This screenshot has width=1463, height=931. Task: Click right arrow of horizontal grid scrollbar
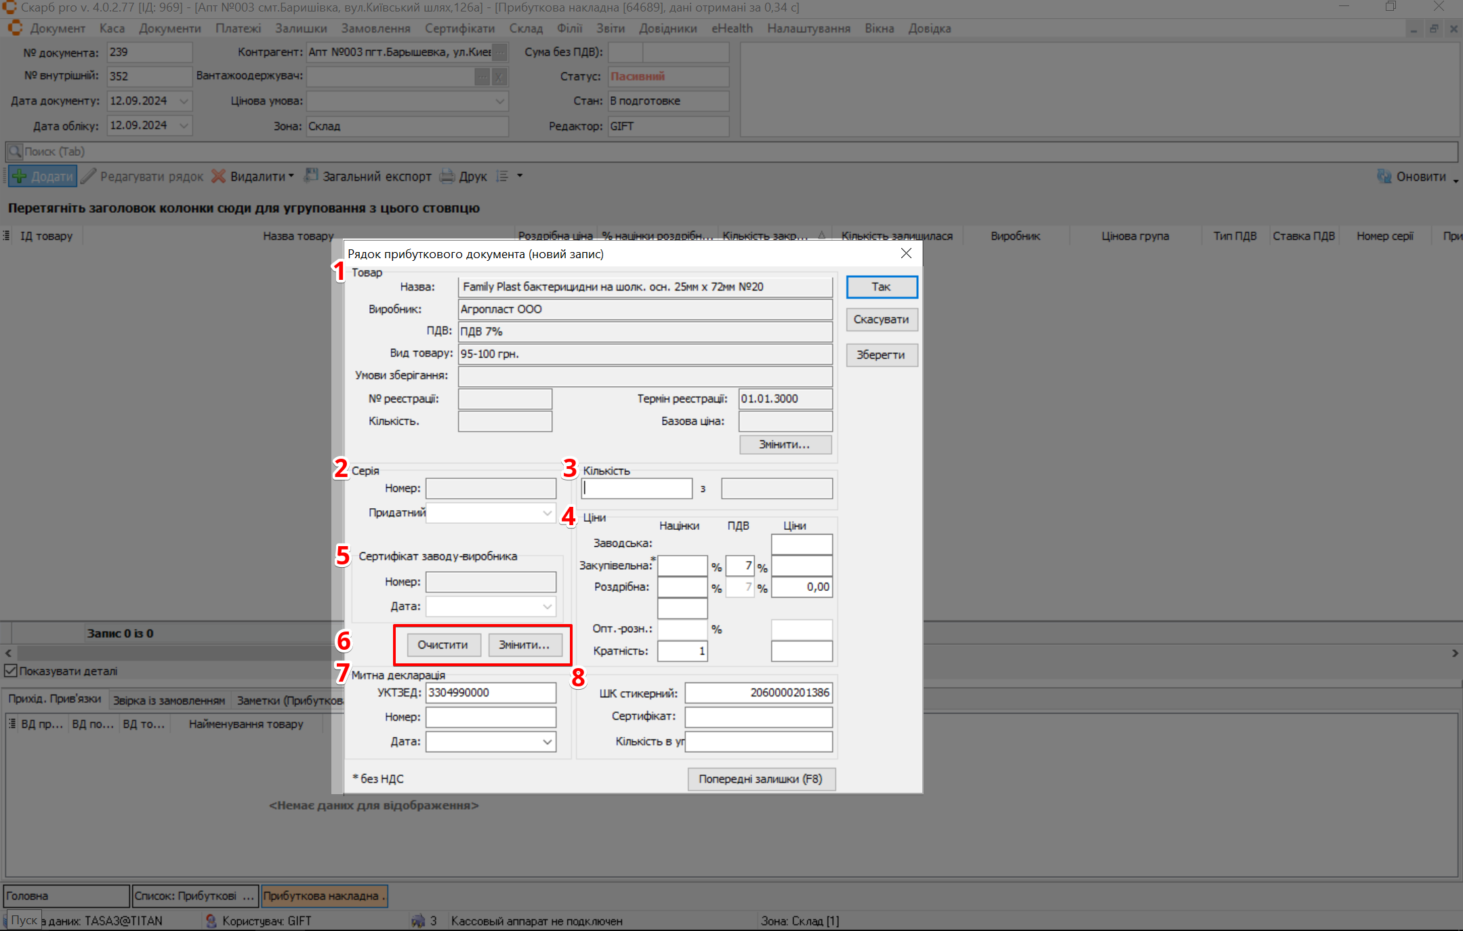click(1454, 653)
